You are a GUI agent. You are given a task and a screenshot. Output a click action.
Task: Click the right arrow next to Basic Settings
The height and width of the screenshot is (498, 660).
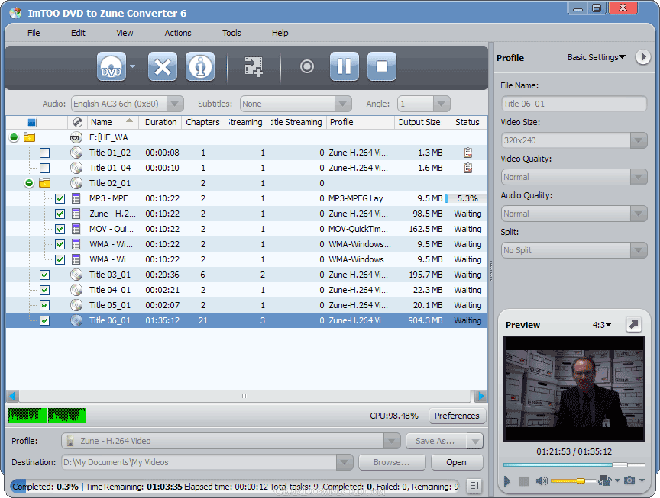(642, 57)
